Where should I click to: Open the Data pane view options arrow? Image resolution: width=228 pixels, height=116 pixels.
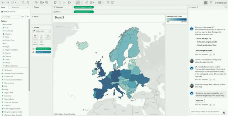28,17
